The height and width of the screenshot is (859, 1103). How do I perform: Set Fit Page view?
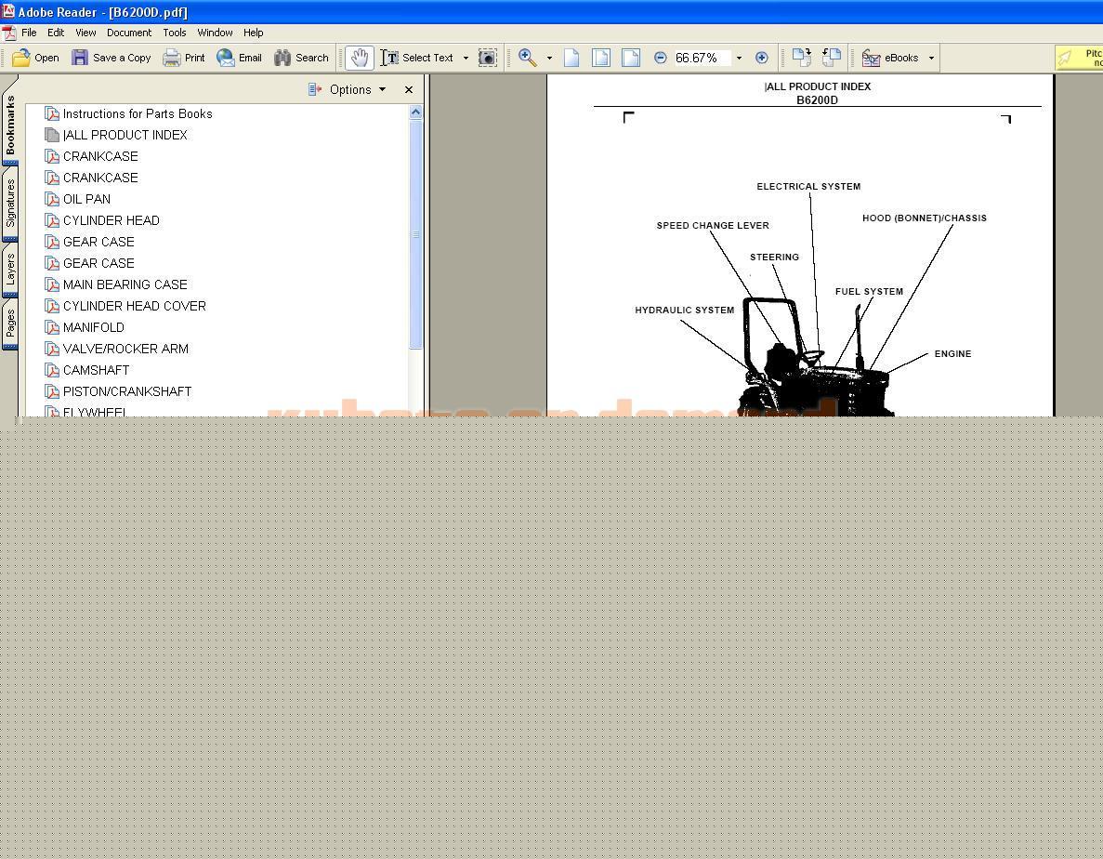600,58
